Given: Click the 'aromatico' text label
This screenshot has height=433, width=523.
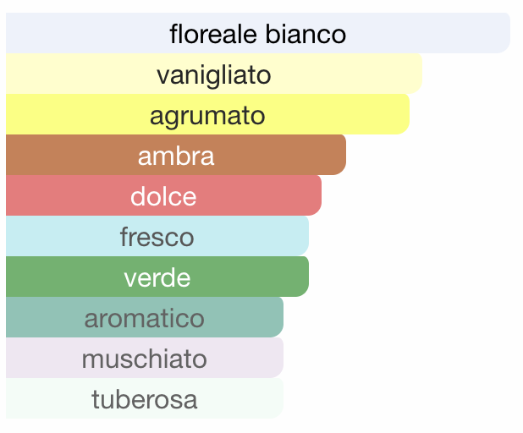Looking at the screenshot, I should 145,318.
